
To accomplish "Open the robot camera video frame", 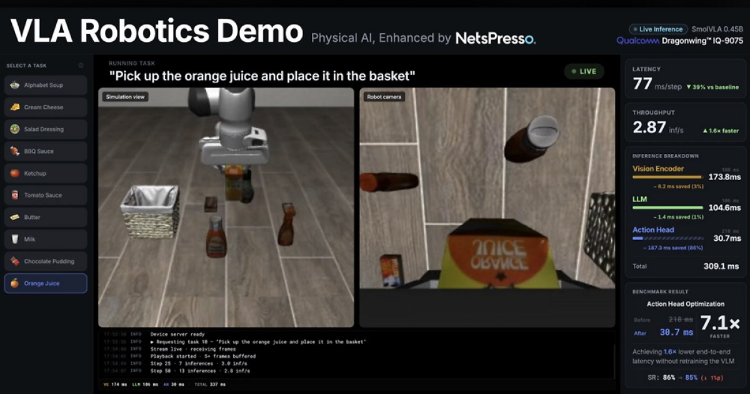I will coord(487,207).
